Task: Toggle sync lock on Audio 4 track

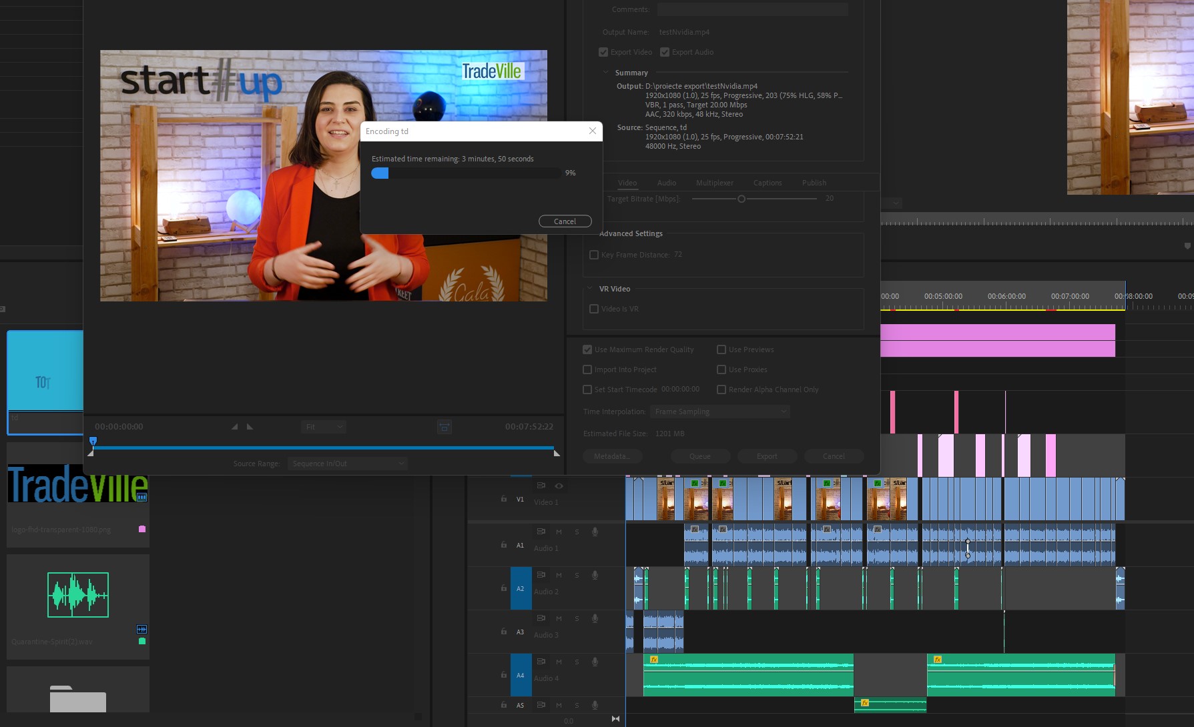Action: point(541,662)
